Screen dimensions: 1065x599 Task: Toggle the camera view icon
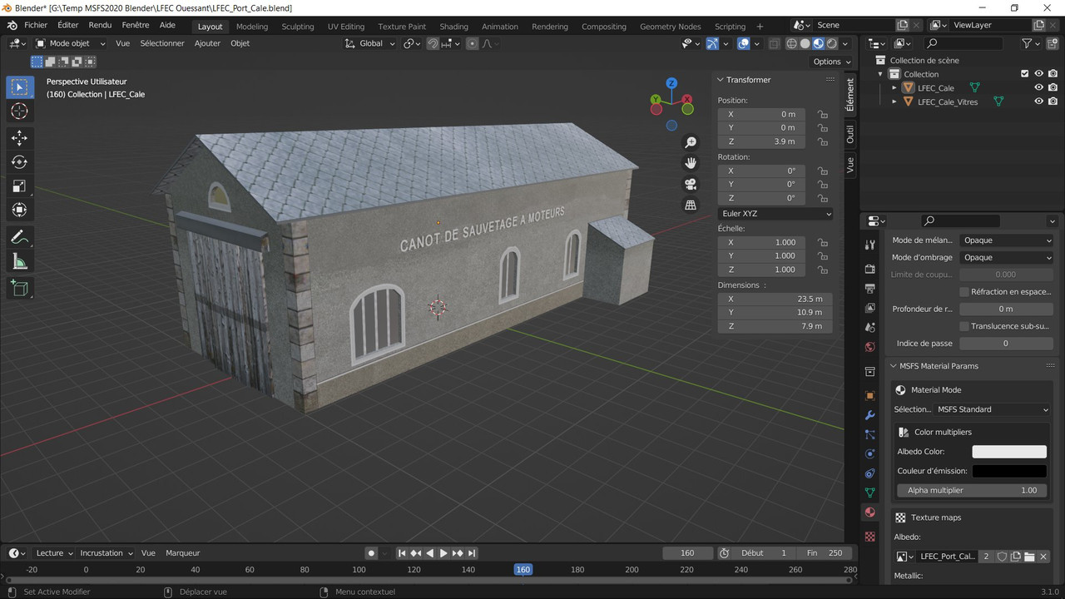click(691, 184)
